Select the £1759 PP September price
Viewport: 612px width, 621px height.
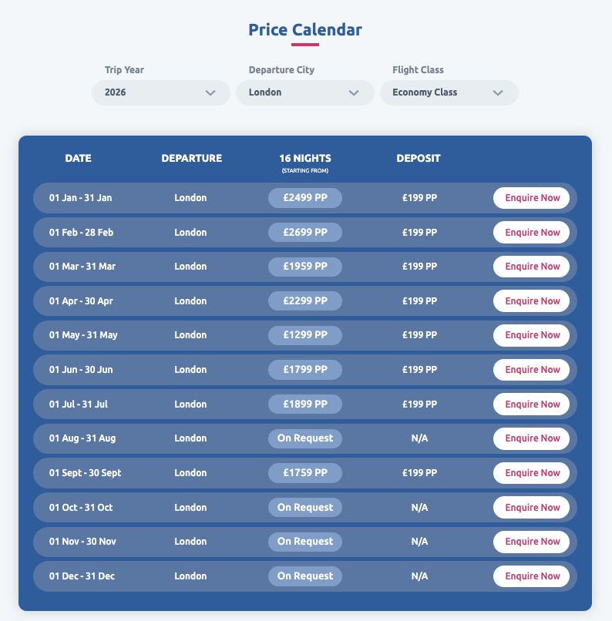[305, 473]
